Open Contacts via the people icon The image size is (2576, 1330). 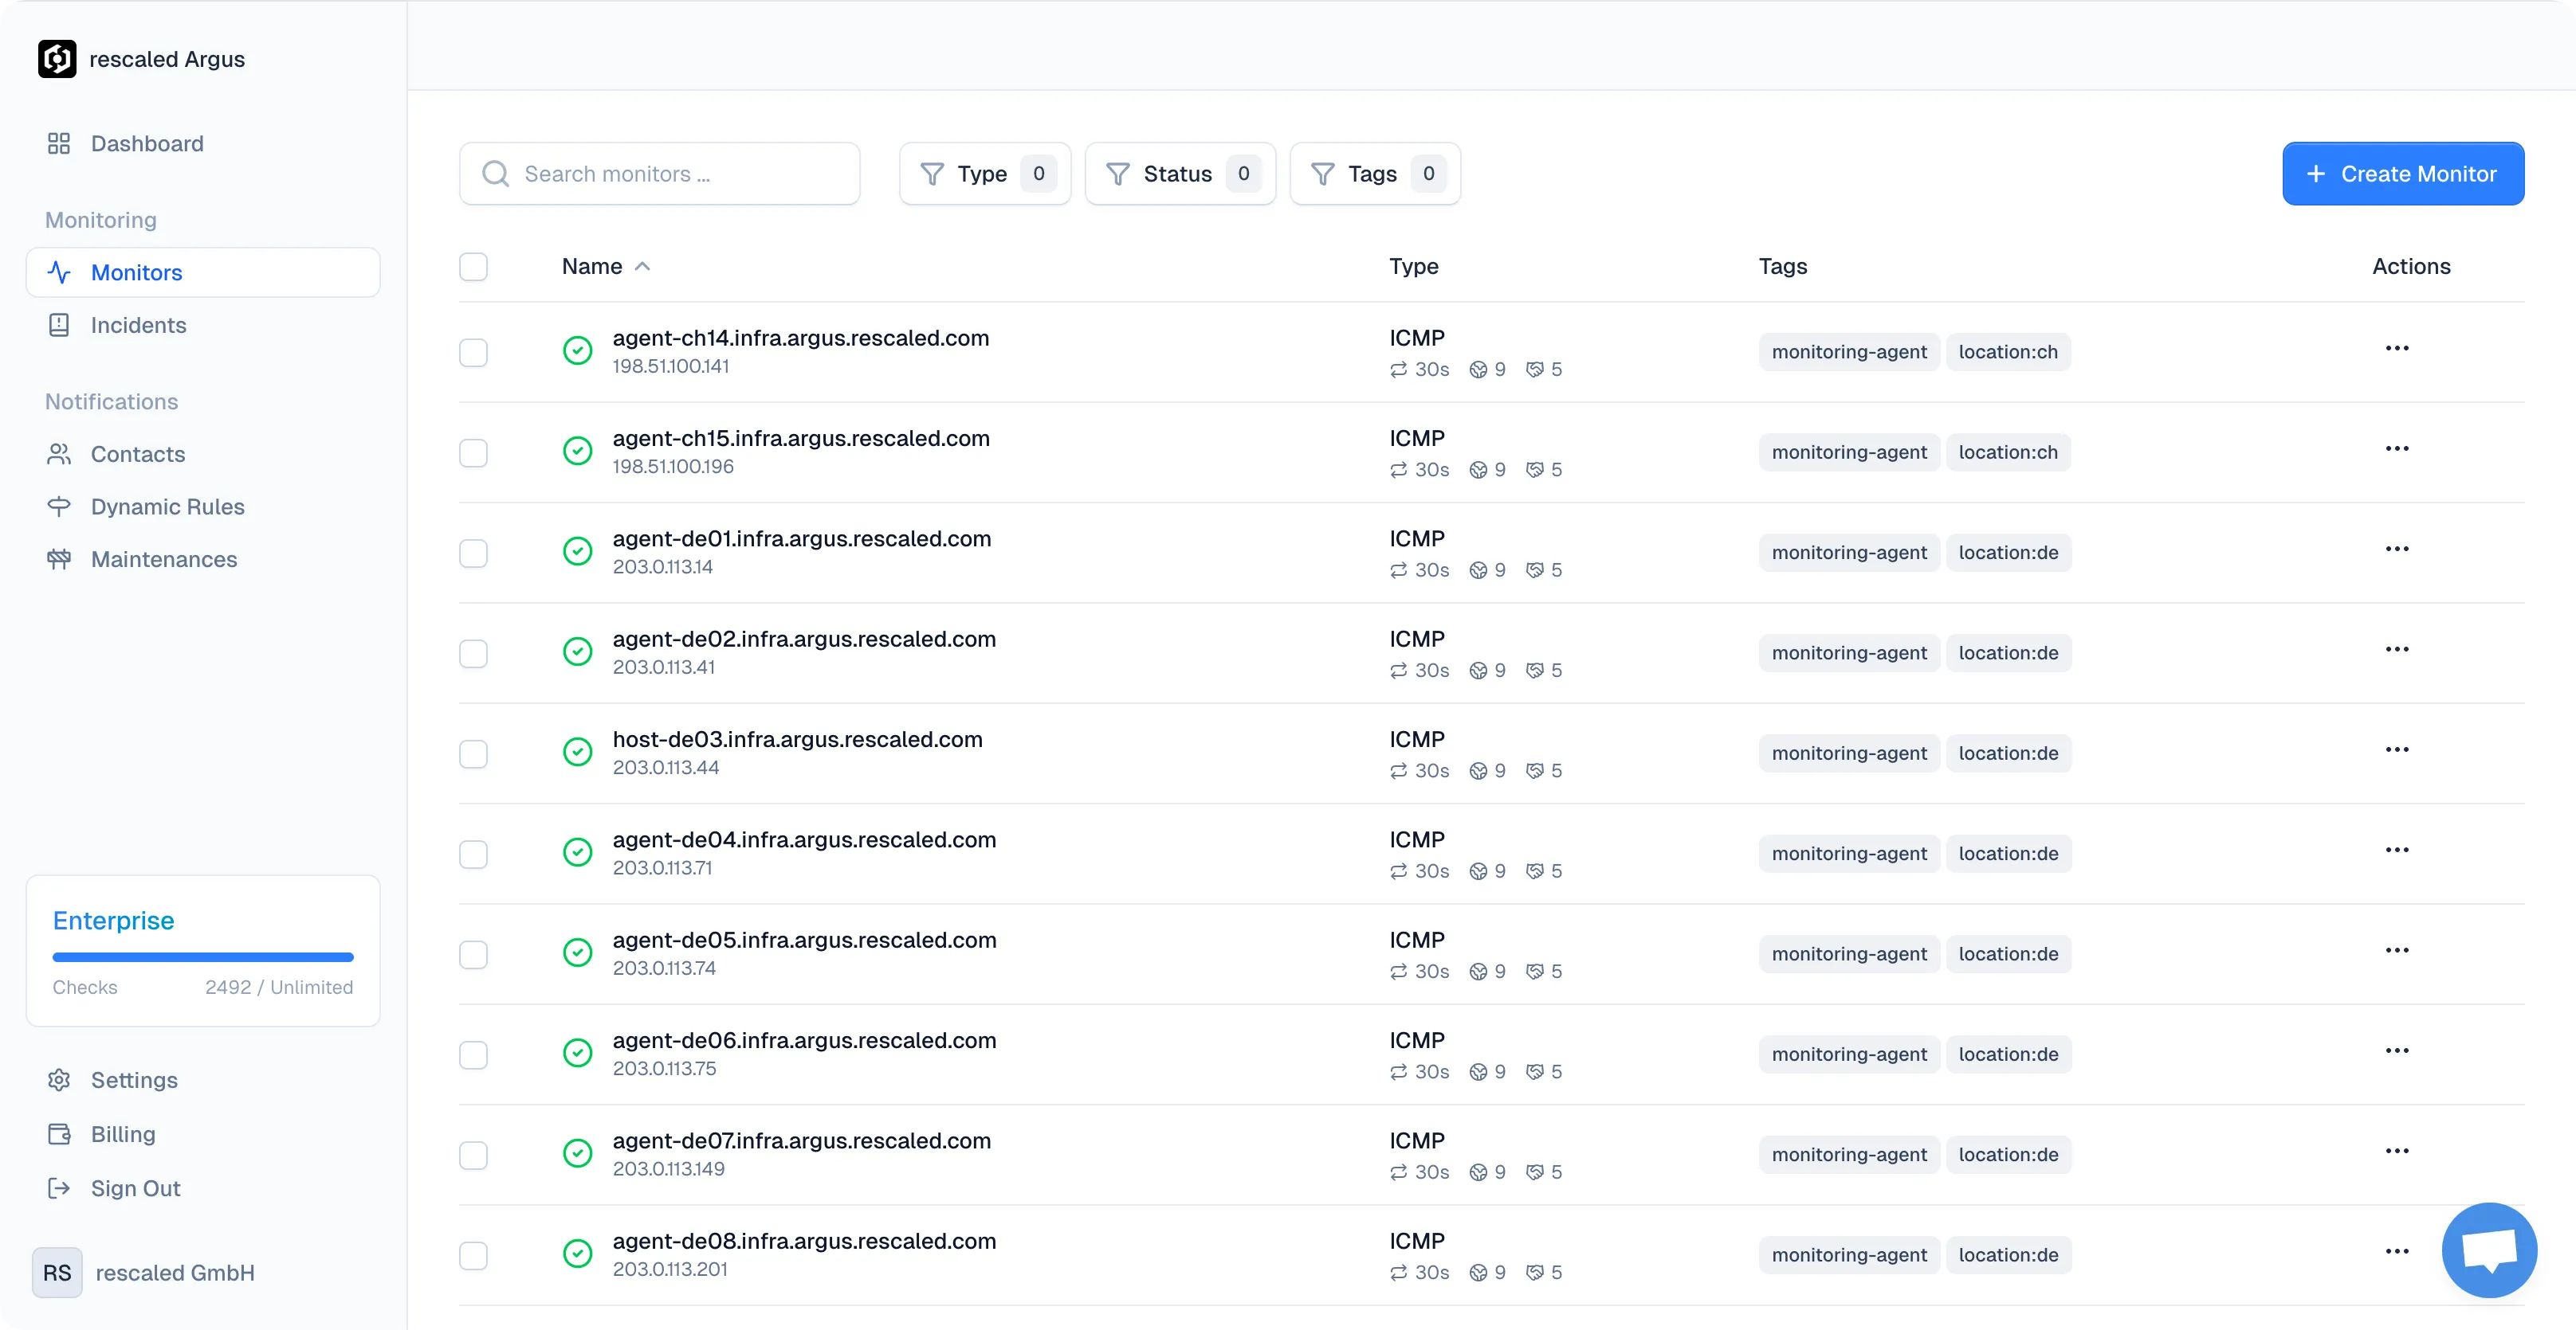[x=59, y=454]
